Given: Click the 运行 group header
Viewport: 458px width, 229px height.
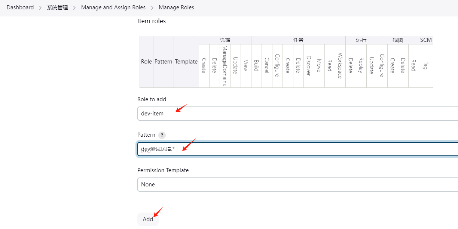Looking at the screenshot, I should (x=361, y=40).
